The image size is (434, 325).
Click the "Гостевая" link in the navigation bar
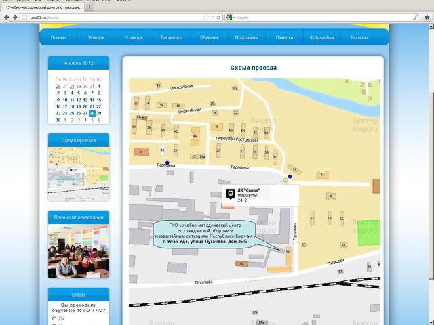point(359,37)
